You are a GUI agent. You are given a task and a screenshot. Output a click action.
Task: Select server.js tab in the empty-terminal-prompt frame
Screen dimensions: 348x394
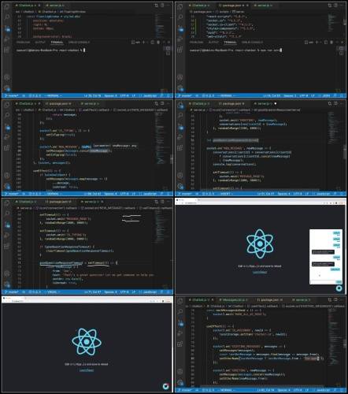55,6
